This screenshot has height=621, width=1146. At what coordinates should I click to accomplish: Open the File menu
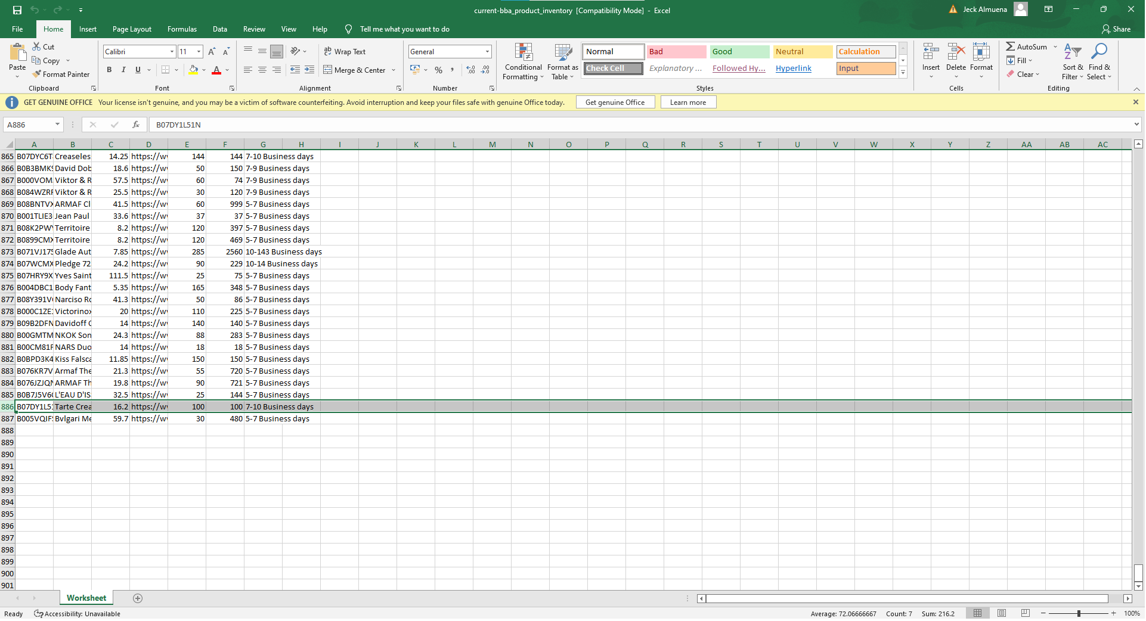pyautogui.click(x=17, y=29)
